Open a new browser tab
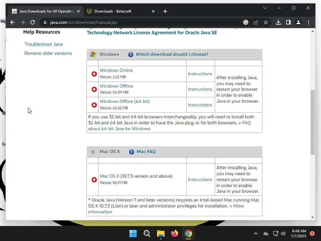The image size is (321, 241). [x=165, y=11]
